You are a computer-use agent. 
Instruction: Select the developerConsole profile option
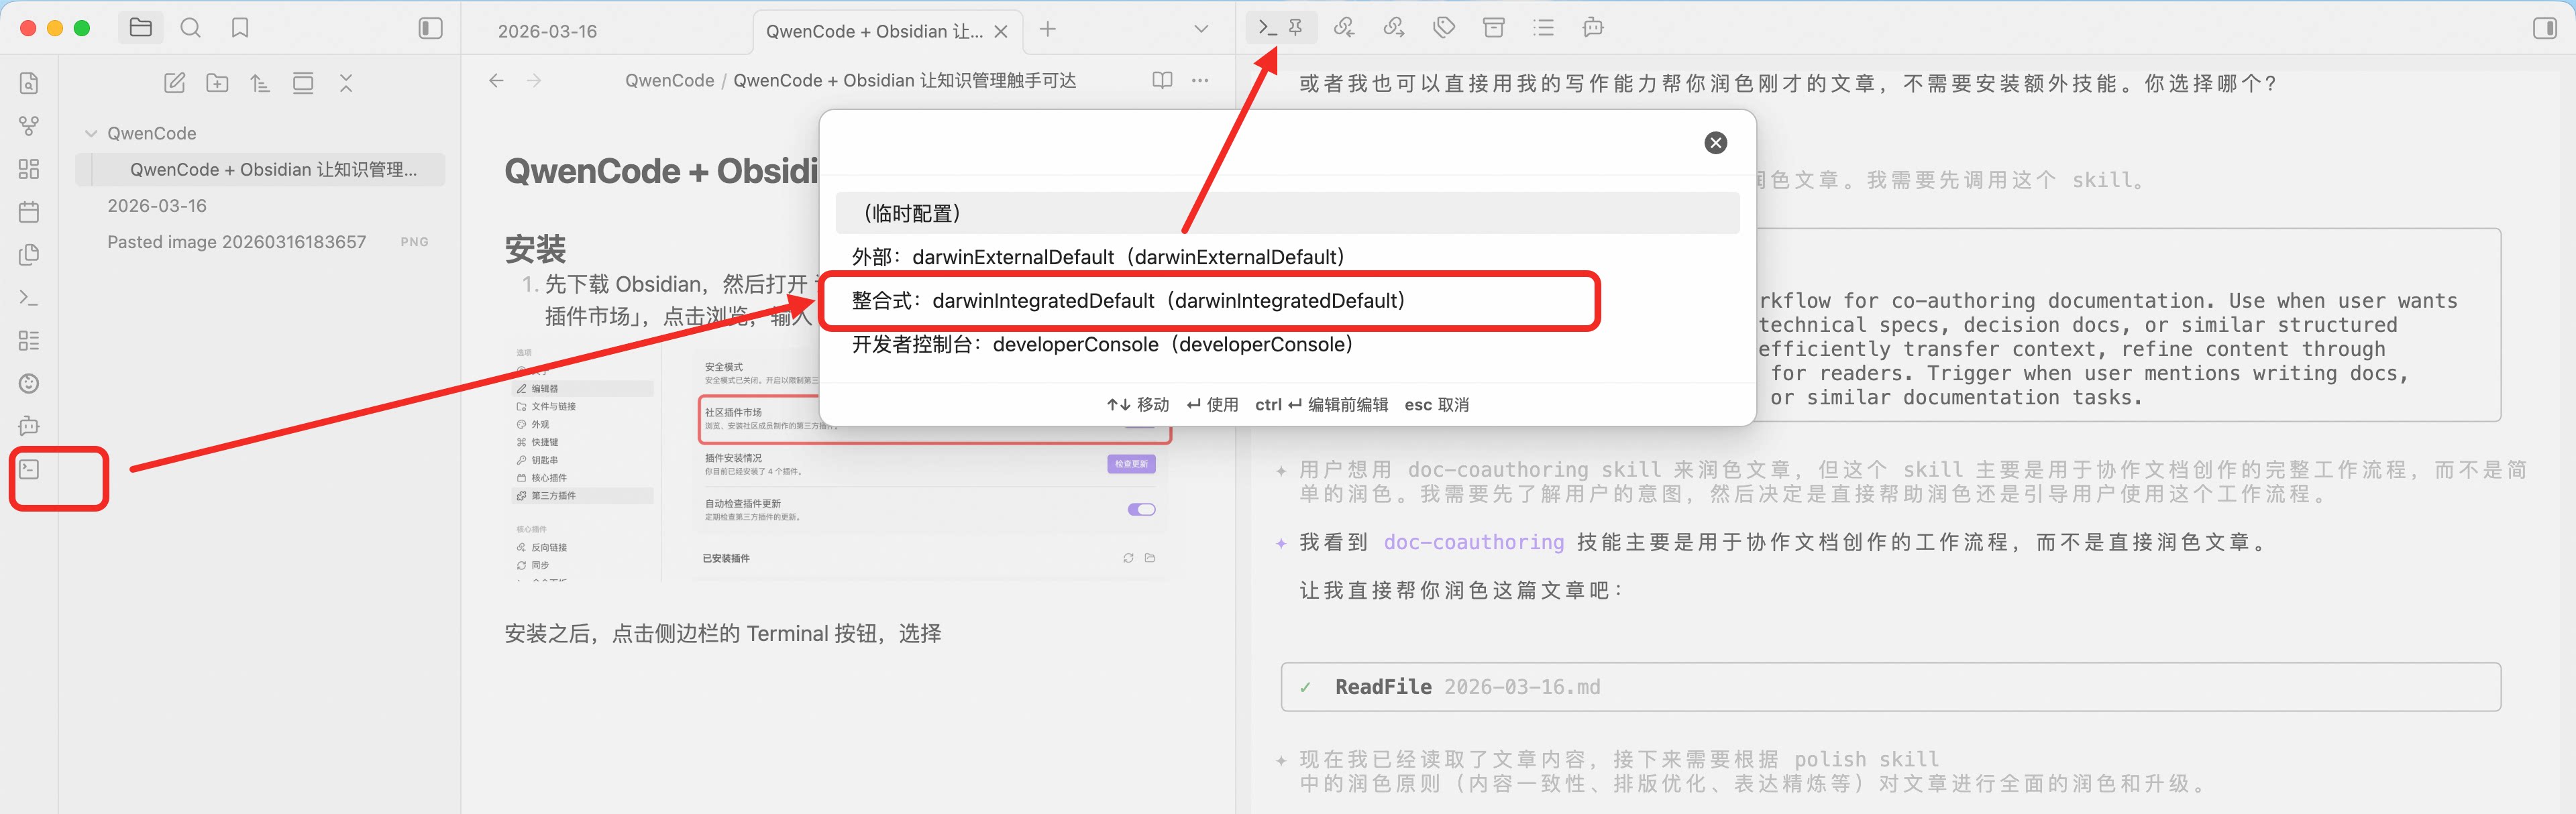click(x=1102, y=345)
